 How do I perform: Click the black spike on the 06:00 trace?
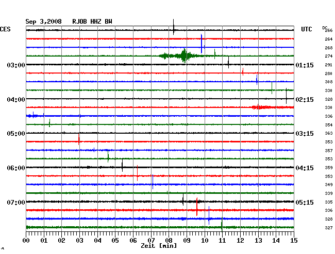tap(122, 165)
